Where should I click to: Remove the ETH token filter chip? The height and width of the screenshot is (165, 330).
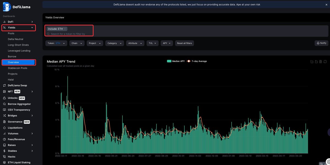click(65, 29)
